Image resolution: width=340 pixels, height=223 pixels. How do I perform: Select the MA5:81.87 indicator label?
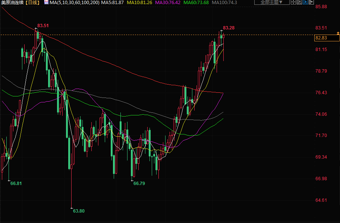(x=112, y=3)
